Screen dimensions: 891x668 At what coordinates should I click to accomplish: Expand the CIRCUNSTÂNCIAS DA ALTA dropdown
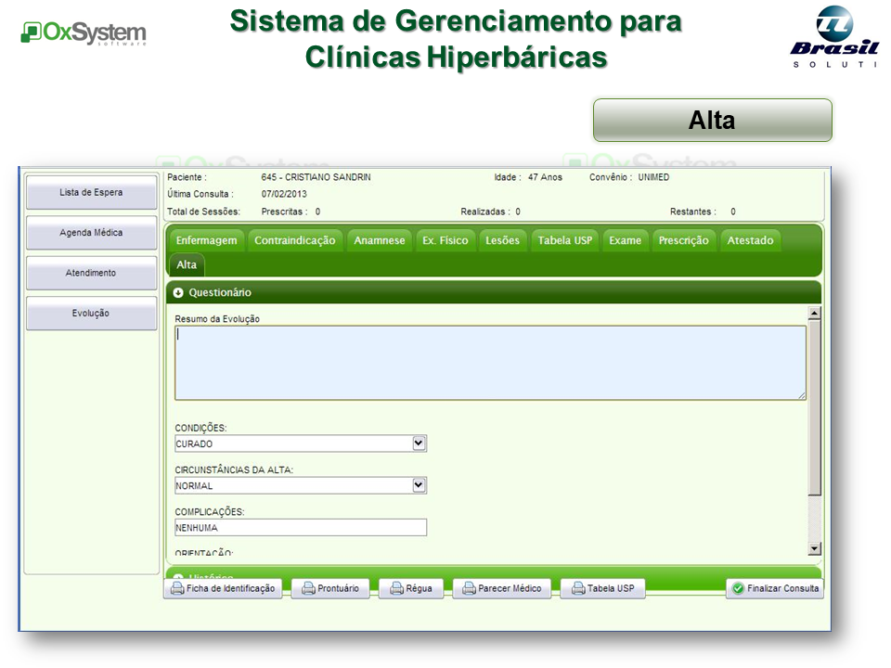pyautogui.click(x=419, y=485)
